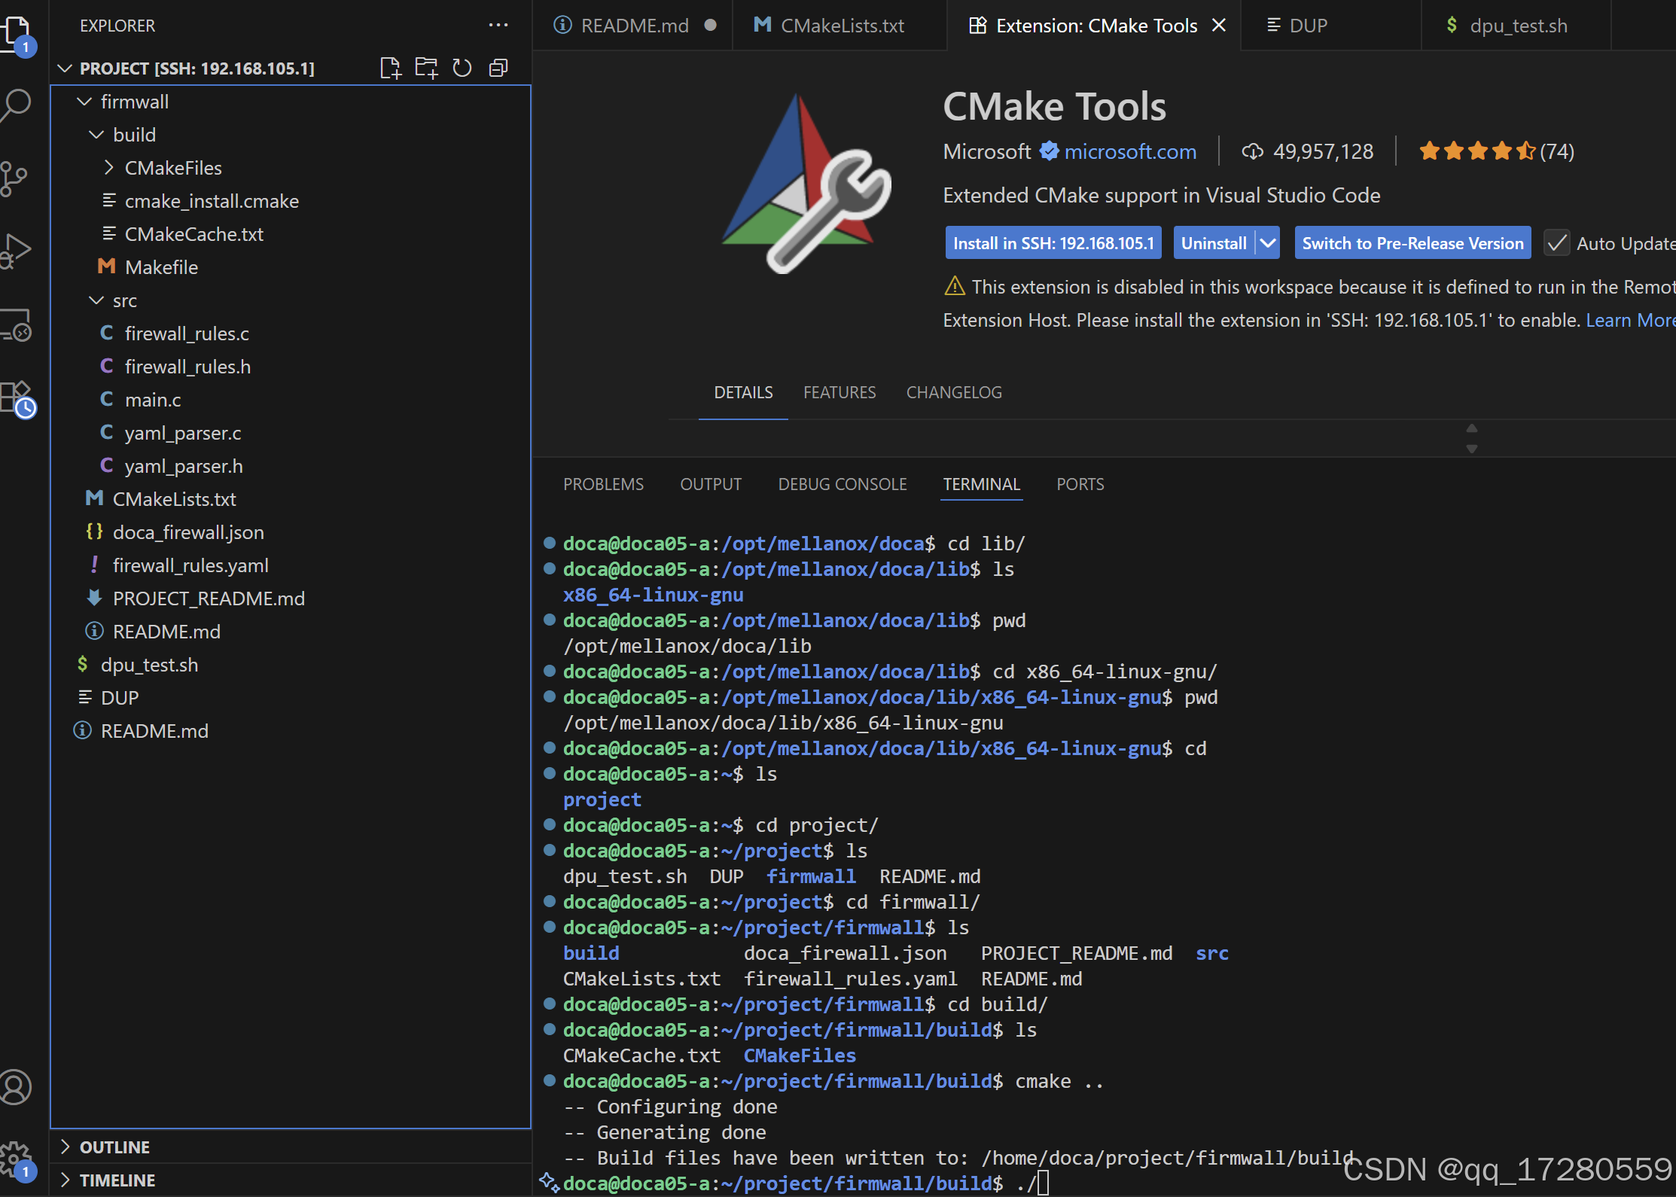Screen dimensions: 1676x1197
Task: Open yaml_parser.h in the file tree
Action: coord(291,466)
